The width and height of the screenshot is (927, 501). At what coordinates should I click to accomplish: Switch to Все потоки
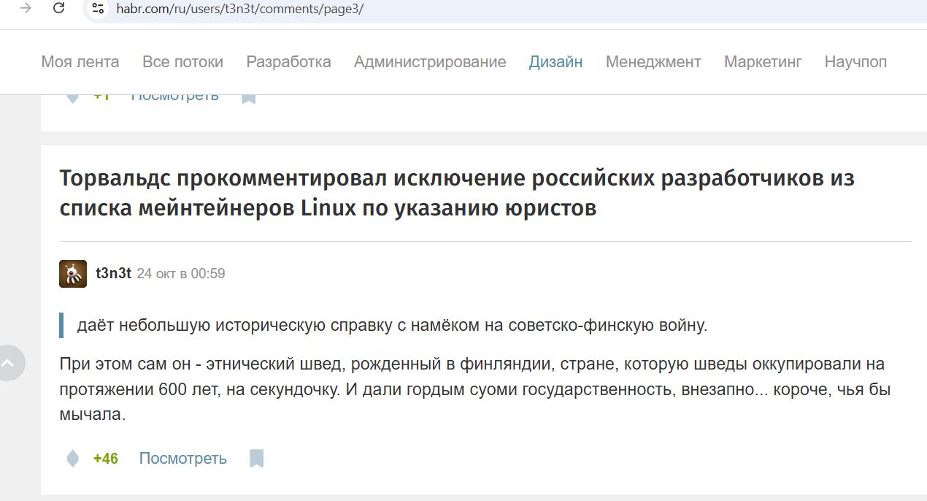[x=182, y=62]
